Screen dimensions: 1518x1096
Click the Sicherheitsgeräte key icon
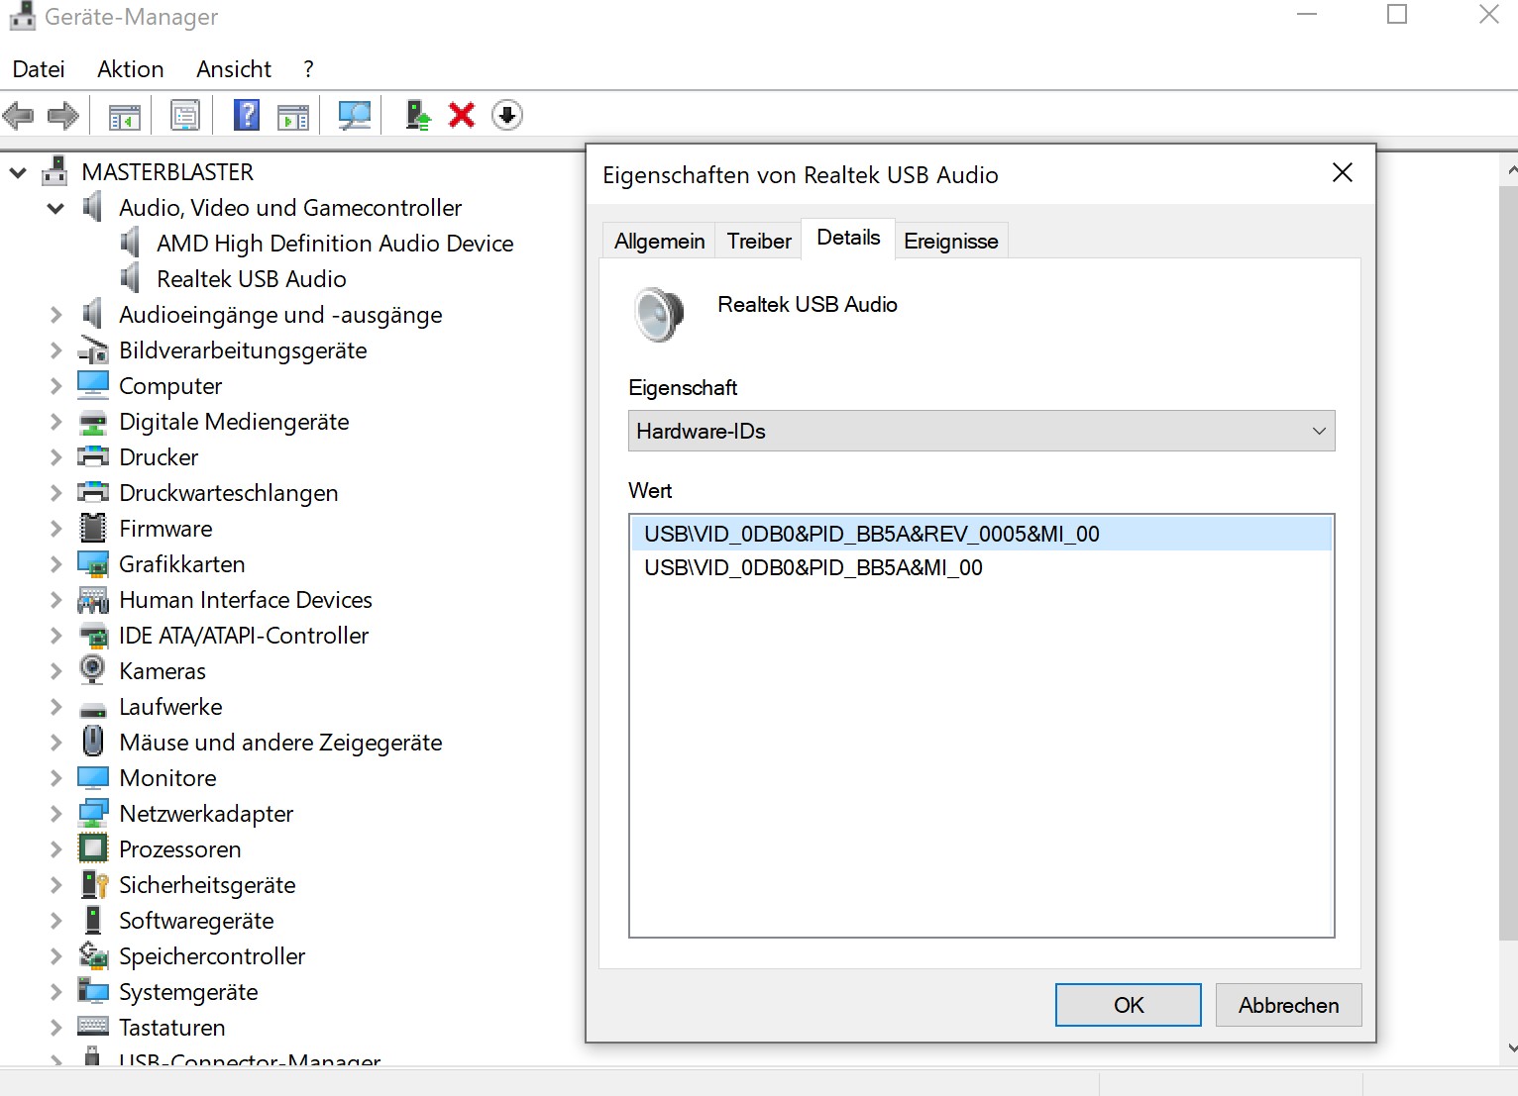94,884
